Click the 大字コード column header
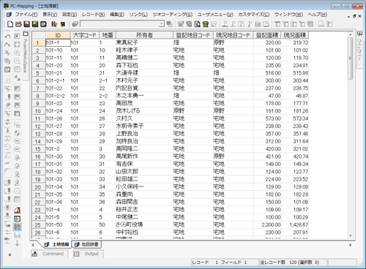Image resolution: width=366 pixels, height=269 pixels. (x=85, y=35)
